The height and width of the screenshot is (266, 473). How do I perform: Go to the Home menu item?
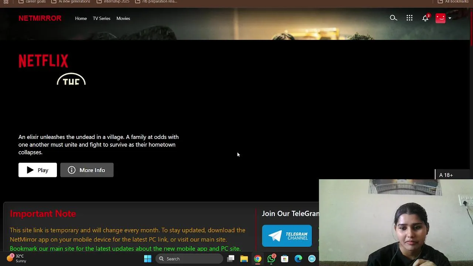click(81, 18)
